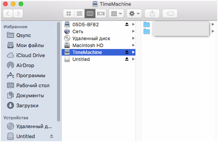The width and height of the screenshot is (218, 142).
Task: Open the gear action menu
Action: click(134, 14)
